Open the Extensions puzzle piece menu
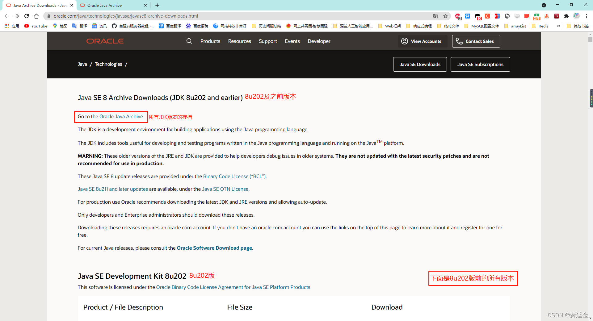593x321 pixels. [566, 16]
